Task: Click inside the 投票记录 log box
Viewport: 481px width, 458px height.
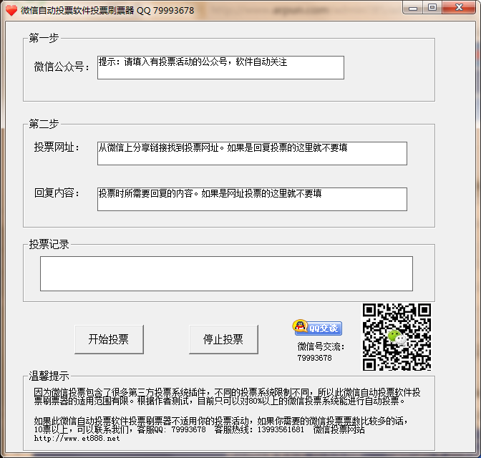Action: tap(226, 273)
